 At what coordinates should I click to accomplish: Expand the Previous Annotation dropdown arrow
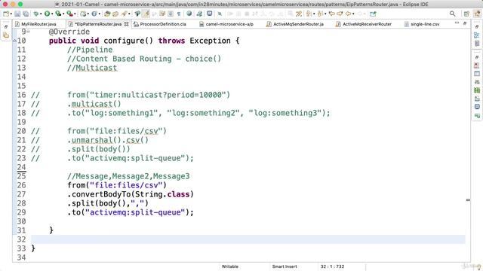tap(325, 14)
